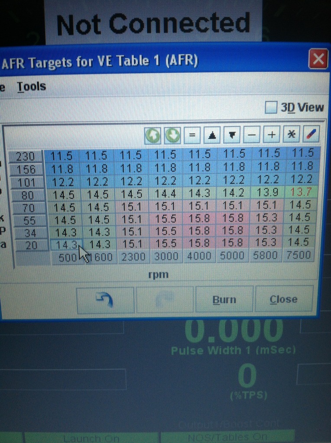This screenshot has height=443, width=331.
Task: Enable the 3D View checkbox
Action: coord(271,108)
